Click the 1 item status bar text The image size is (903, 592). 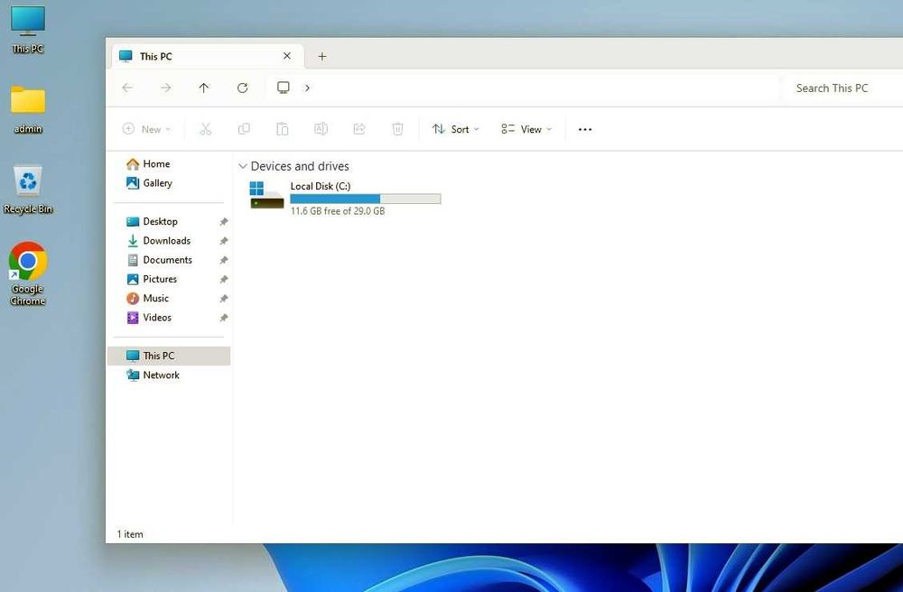coord(130,534)
